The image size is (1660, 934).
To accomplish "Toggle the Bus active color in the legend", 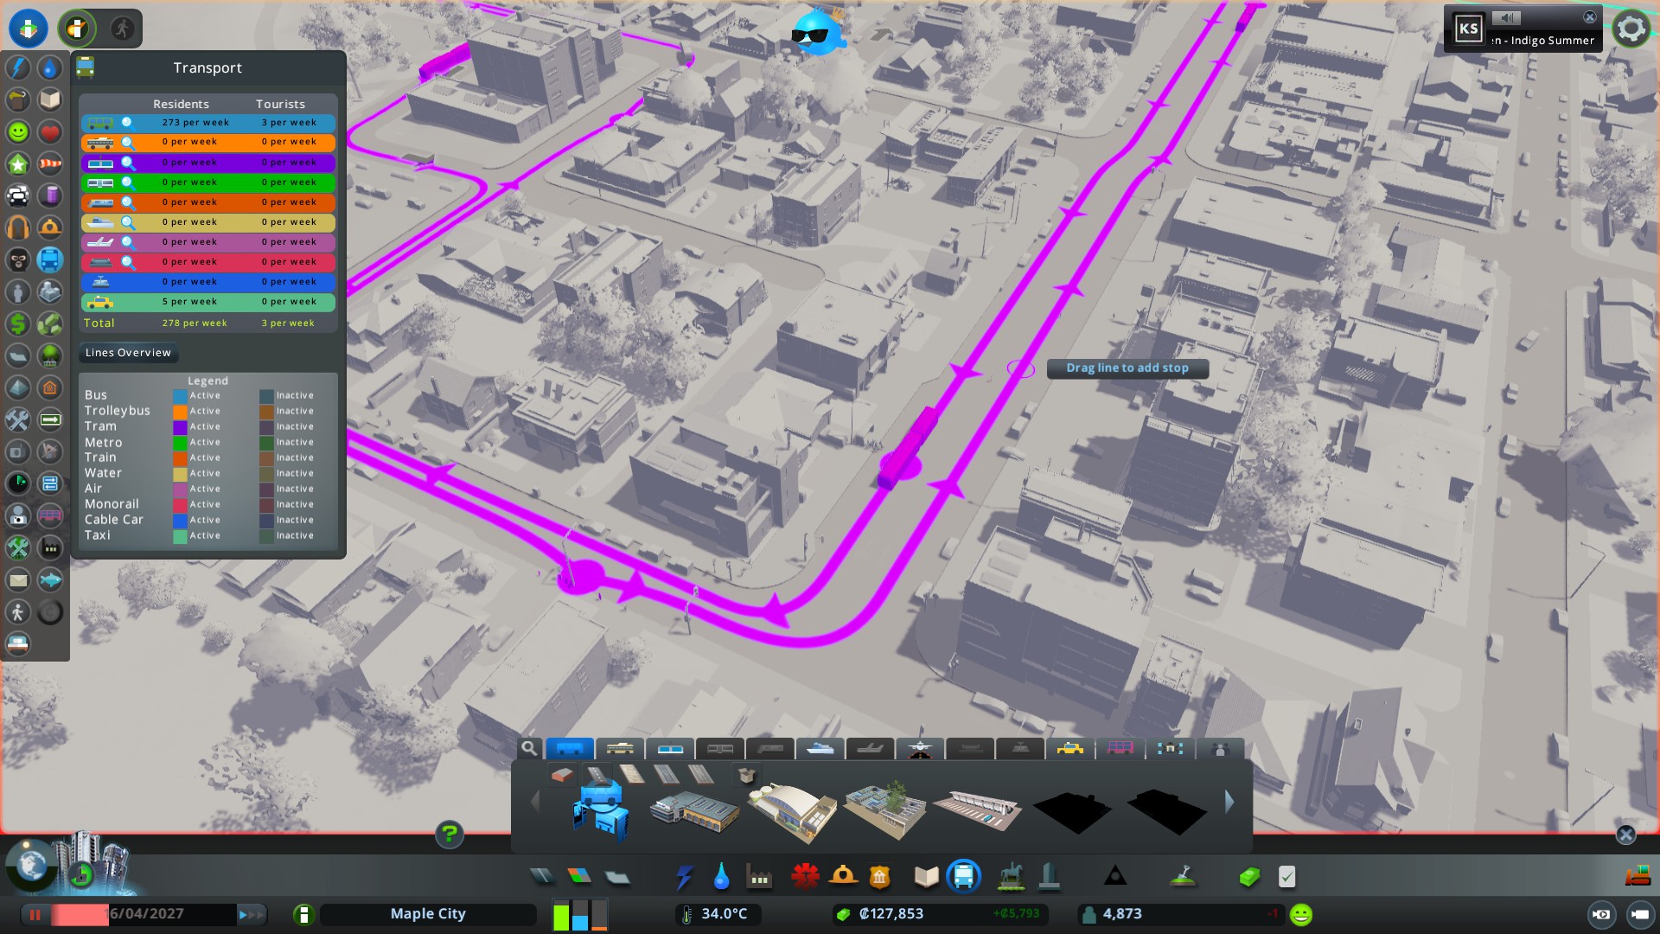I will pyautogui.click(x=179, y=395).
